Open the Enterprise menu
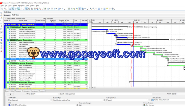 click(x=21, y=6)
